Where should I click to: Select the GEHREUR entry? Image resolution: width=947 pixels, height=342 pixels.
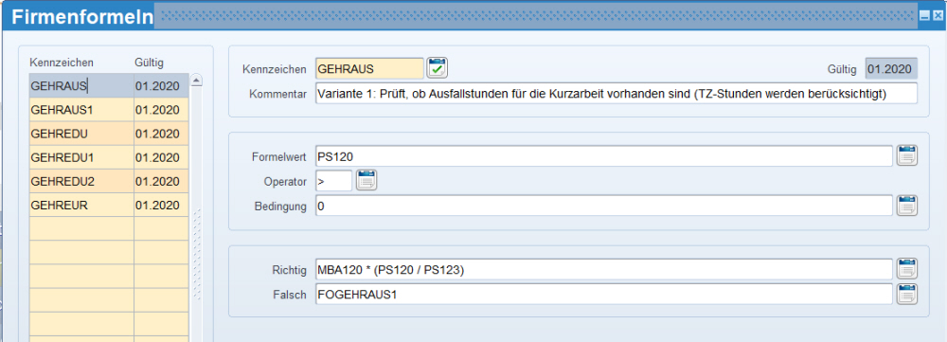coord(109,205)
